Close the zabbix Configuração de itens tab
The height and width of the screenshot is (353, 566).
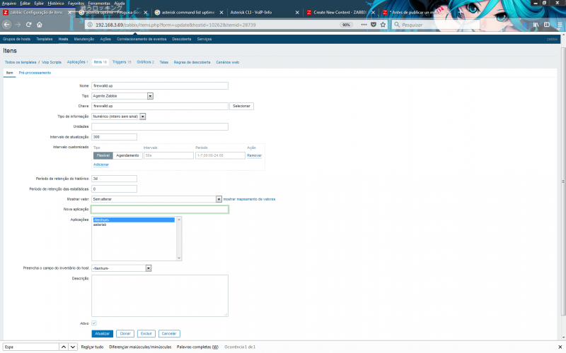[69, 12]
